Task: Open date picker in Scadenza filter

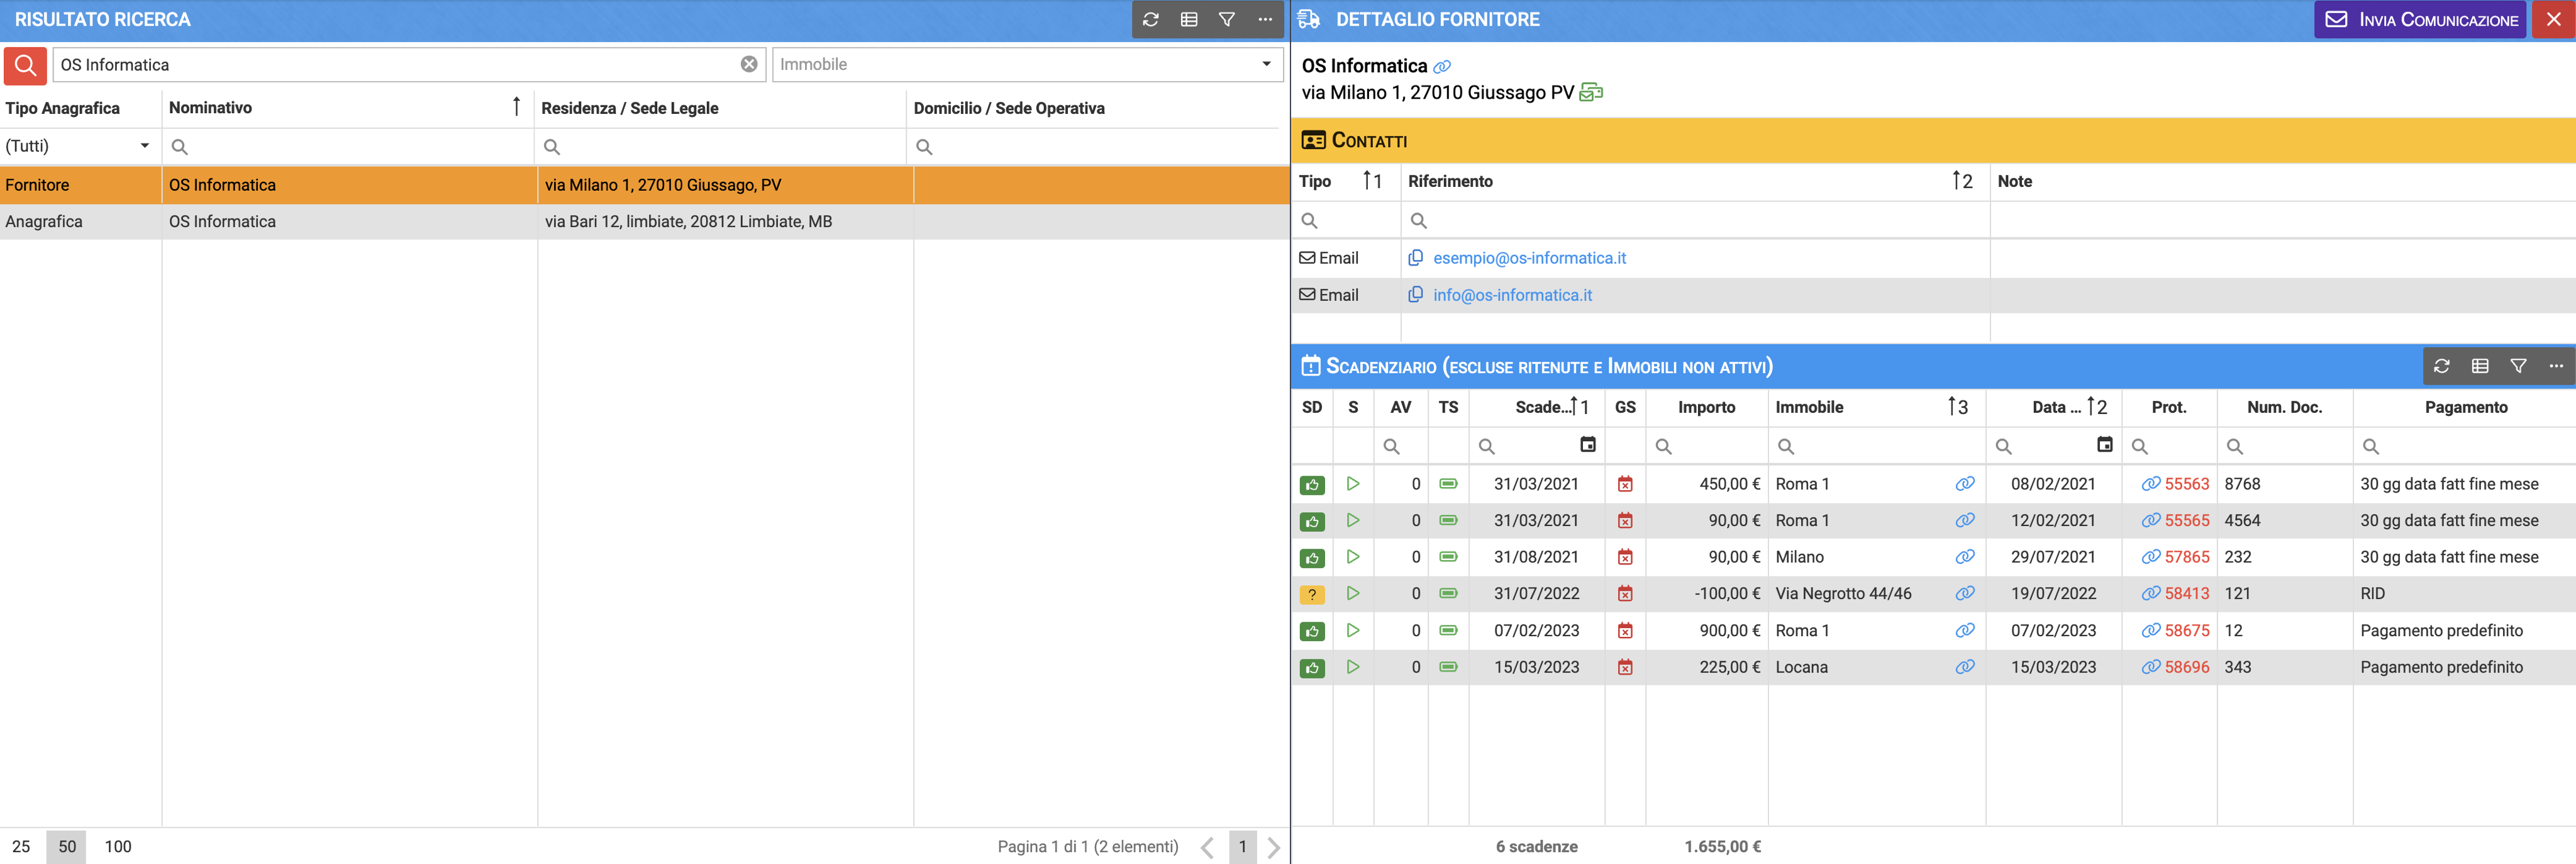Action: pyautogui.click(x=1587, y=444)
